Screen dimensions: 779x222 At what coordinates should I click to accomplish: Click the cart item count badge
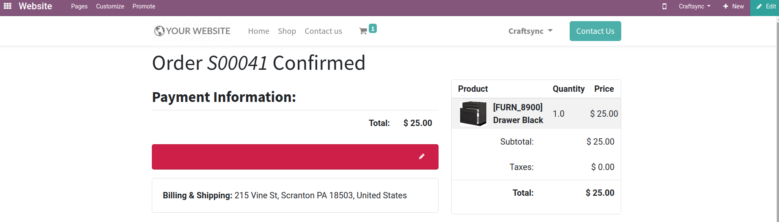373,28
